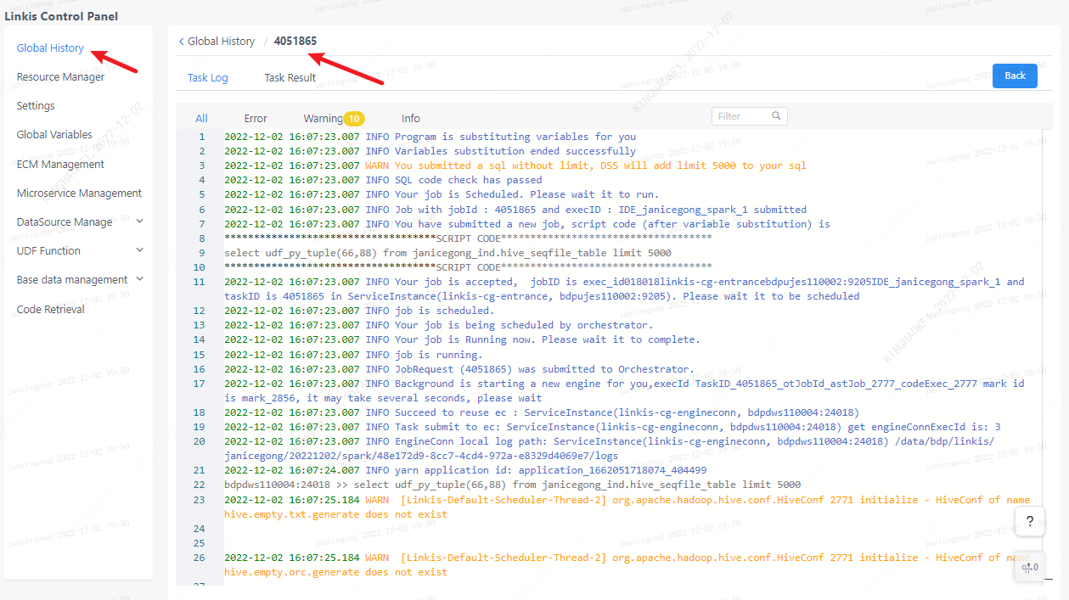Switch to the Task Result tab
The height and width of the screenshot is (600, 1069).
290,78
